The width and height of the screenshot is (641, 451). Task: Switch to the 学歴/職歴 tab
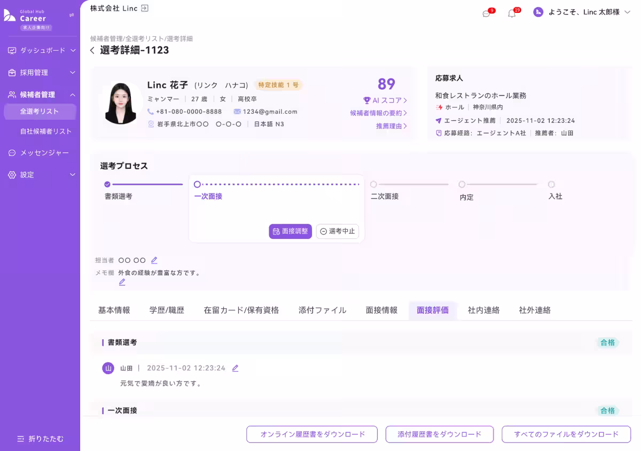pos(167,310)
